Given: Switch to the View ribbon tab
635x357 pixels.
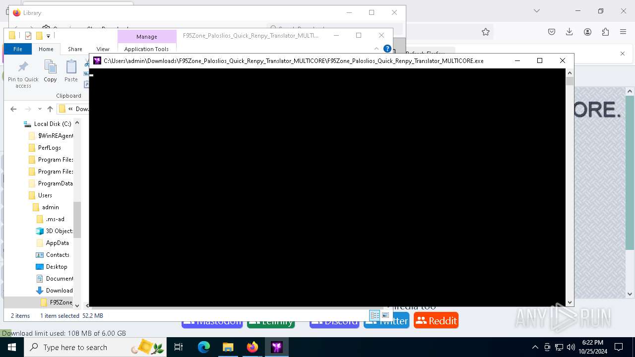Looking at the screenshot, I should click(x=103, y=49).
